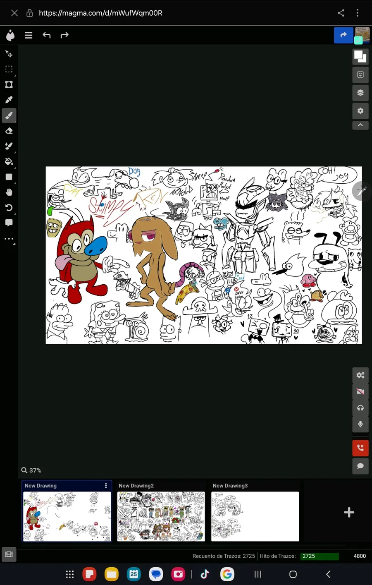Select the Eraser tool
This screenshot has width=372, height=585.
point(9,131)
